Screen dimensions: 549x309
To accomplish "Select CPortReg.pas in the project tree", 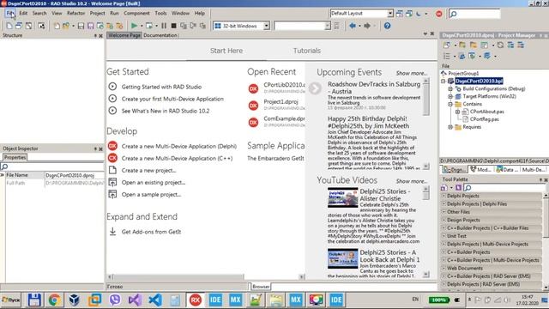I will (x=484, y=119).
